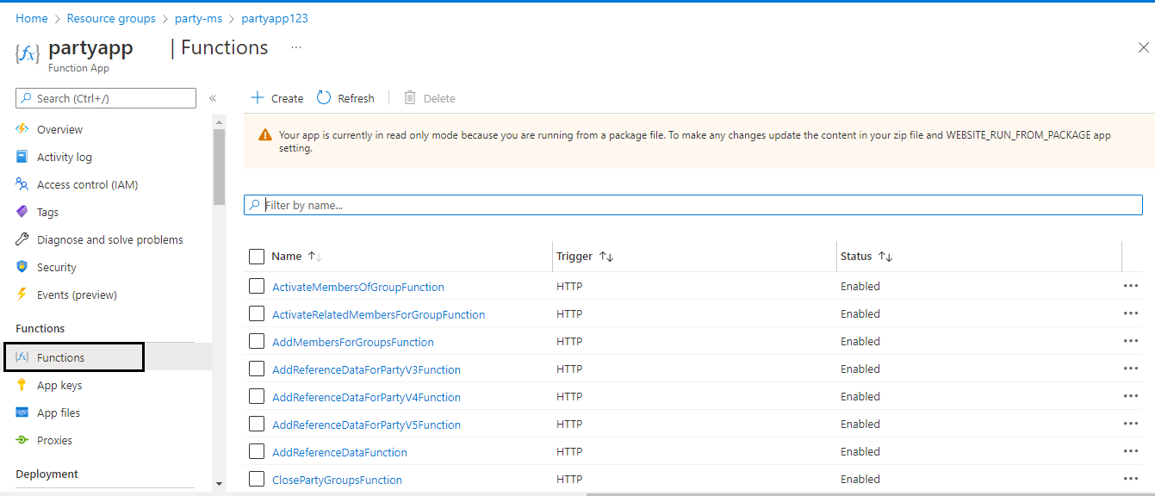1155x496 pixels.
Task: Open the App keys page
Action: (59, 385)
